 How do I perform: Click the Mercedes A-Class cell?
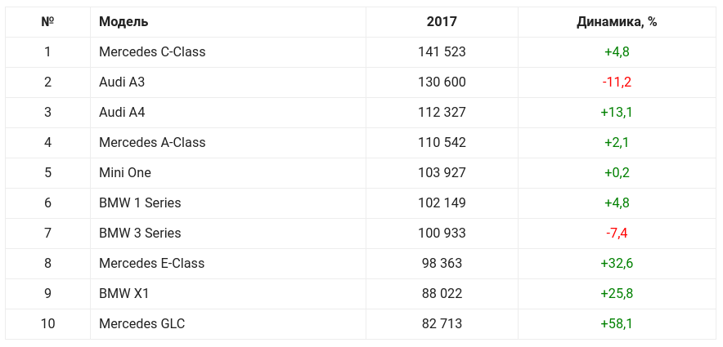[x=152, y=143]
